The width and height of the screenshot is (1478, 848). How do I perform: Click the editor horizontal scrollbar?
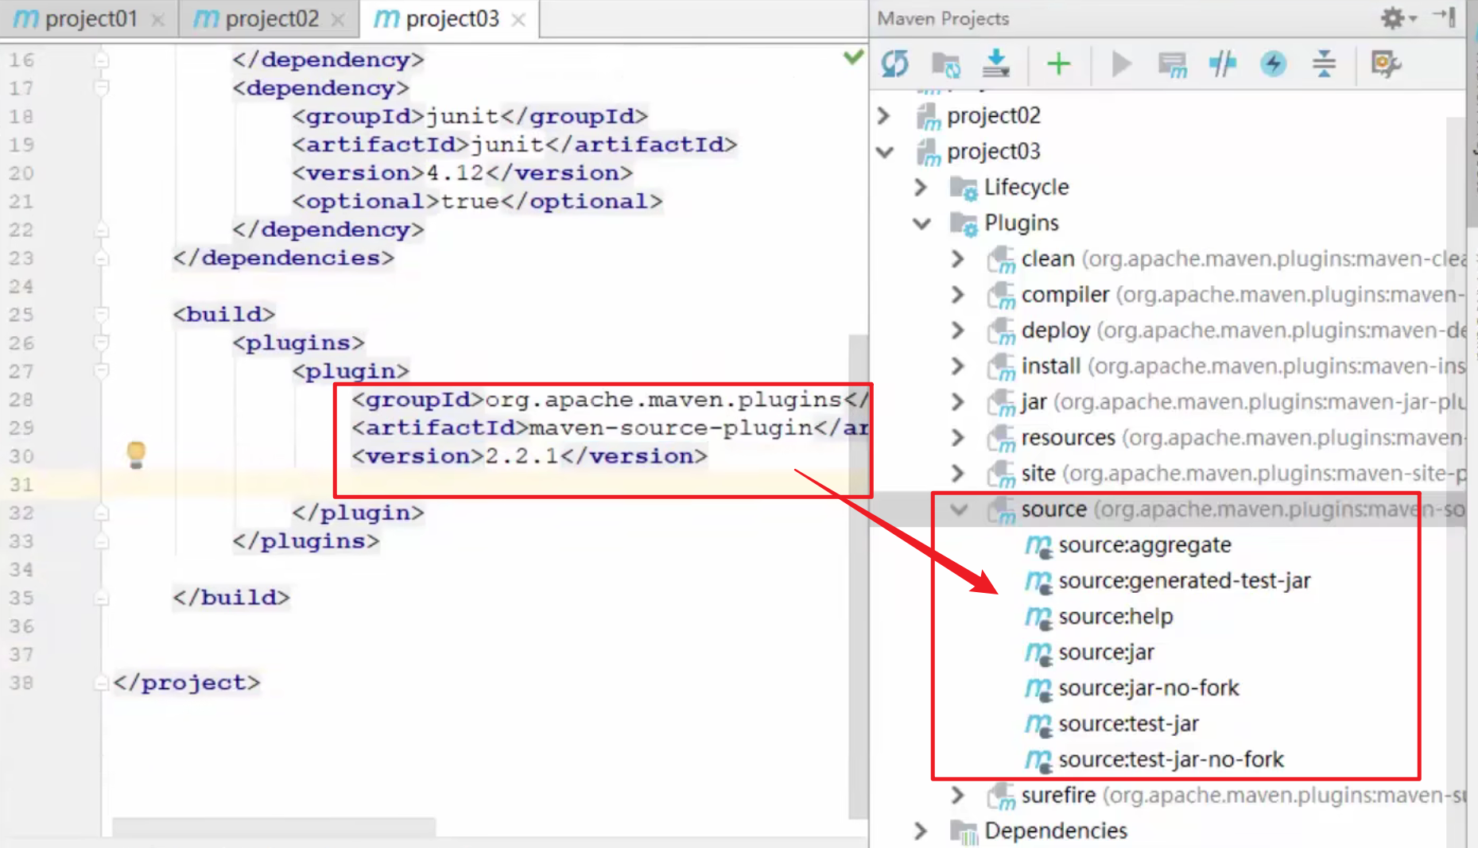click(x=273, y=827)
